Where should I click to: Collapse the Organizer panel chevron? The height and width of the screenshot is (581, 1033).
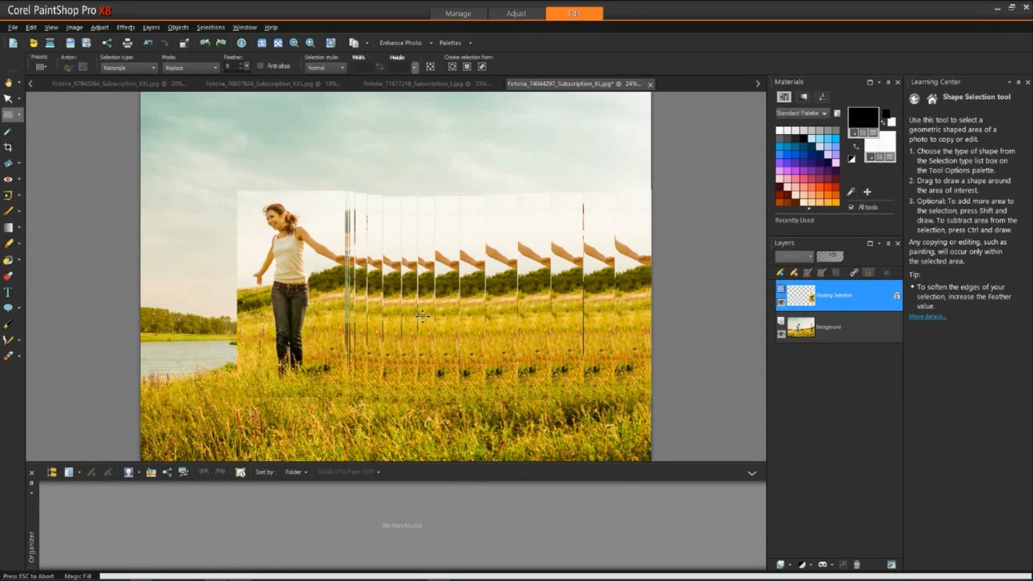click(752, 473)
